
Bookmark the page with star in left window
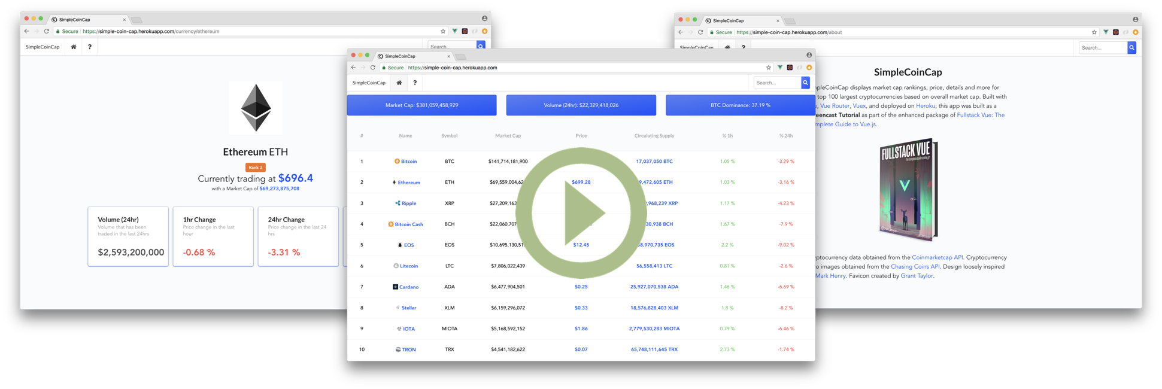(x=443, y=31)
